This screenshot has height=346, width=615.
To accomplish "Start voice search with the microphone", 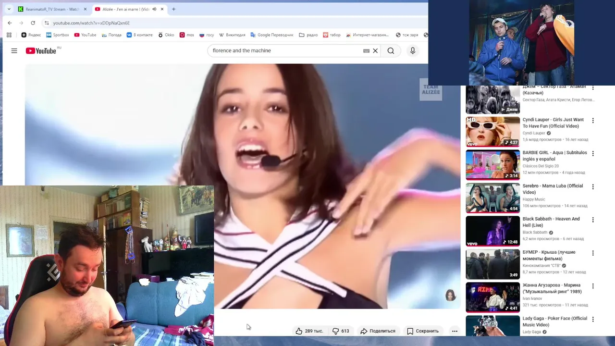I will pyautogui.click(x=413, y=50).
